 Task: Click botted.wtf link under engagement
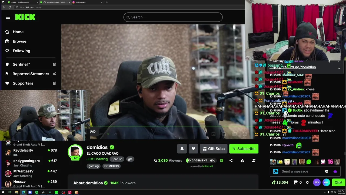click(208, 166)
